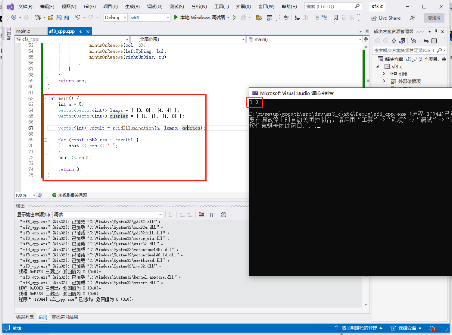Expand the 引用 tree node

384,74
